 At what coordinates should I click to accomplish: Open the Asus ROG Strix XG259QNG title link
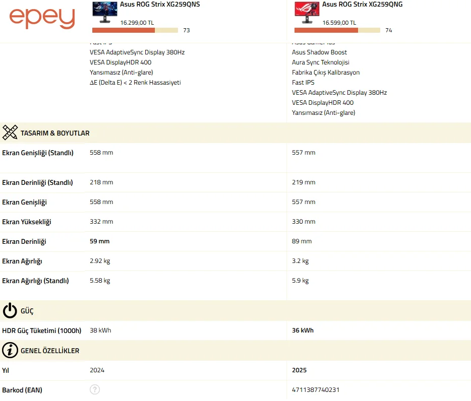click(x=362, y=5)
